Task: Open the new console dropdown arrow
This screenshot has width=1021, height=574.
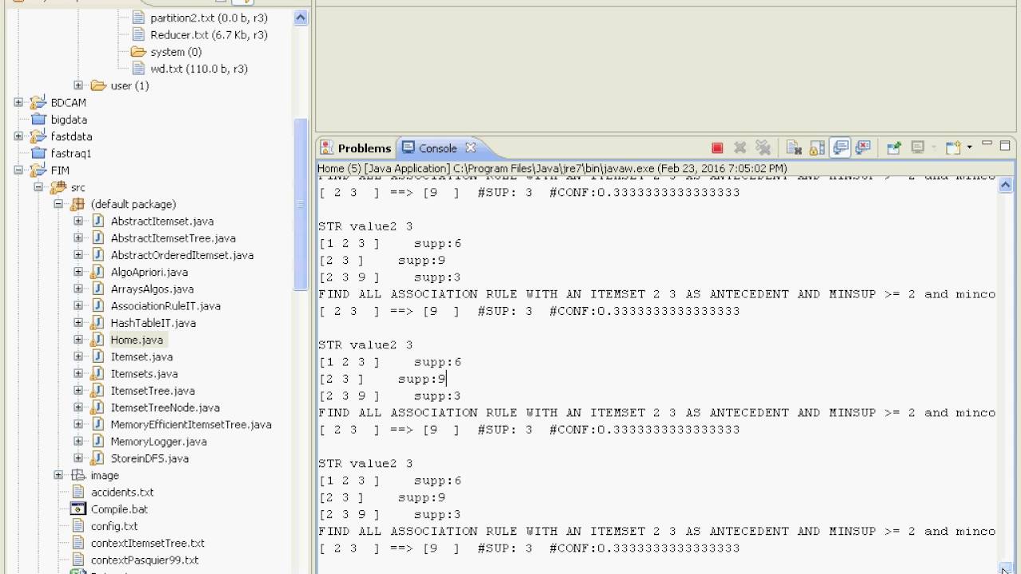Action: [x=969, y=147]
